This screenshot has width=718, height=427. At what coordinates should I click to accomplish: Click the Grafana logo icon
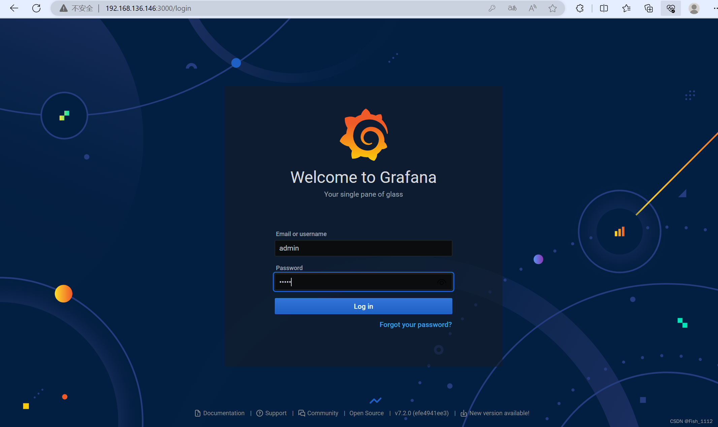point(363,136)
